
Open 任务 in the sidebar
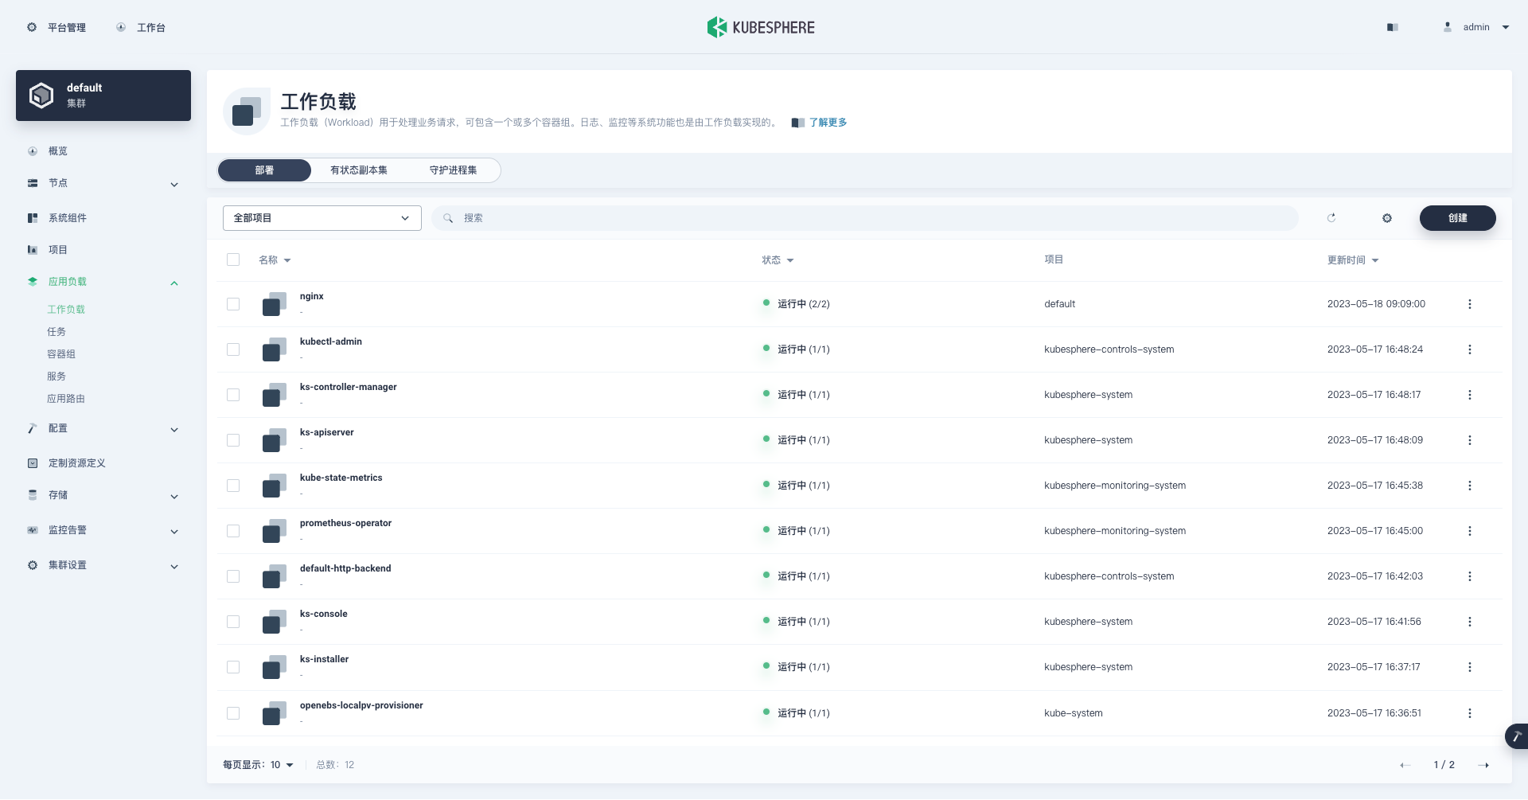[57, 332]
